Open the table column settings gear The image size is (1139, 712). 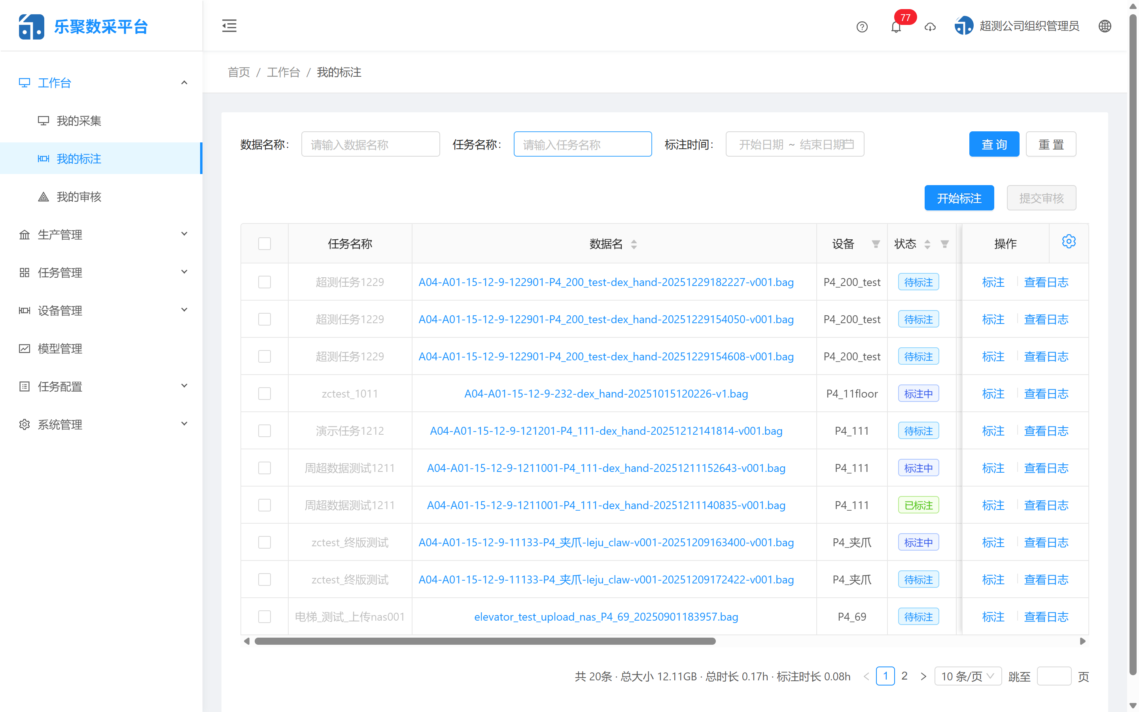click(1069, 241)
